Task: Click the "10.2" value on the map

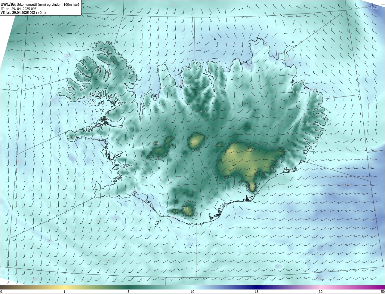Action: (x=9, y=84)
